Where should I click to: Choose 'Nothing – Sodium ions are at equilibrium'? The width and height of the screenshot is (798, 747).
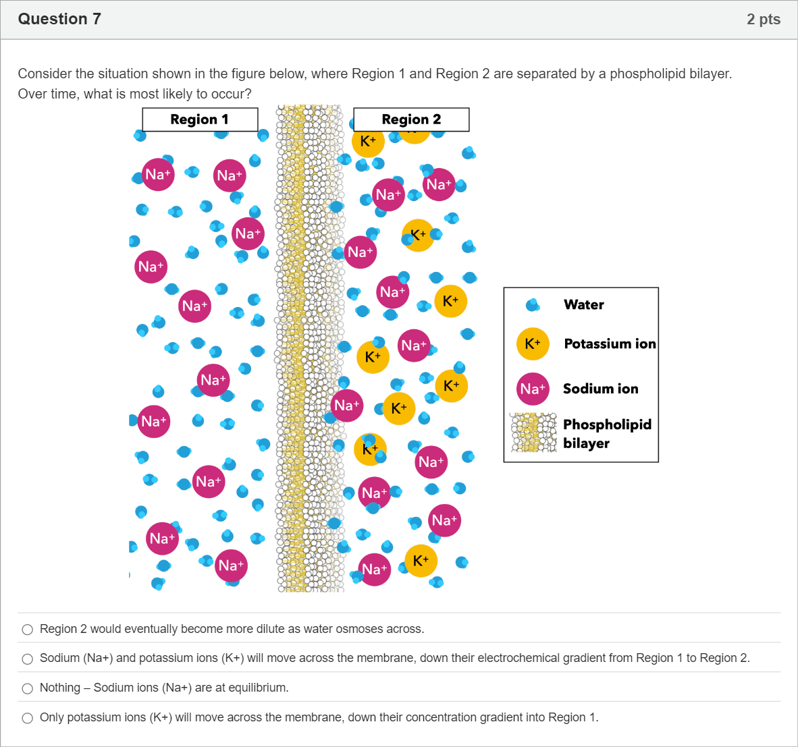pyautogui.click(x=28, y=688)
